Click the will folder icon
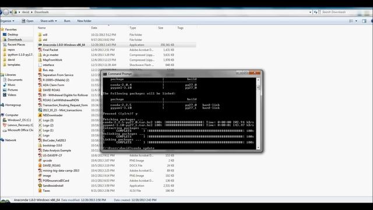Viewport: 373px width, 210px height. [40, 34]
